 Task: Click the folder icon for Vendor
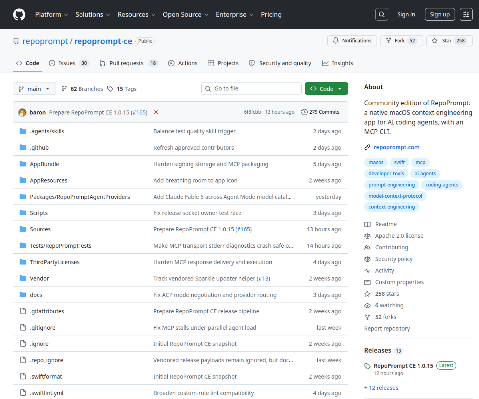(23, 278)
